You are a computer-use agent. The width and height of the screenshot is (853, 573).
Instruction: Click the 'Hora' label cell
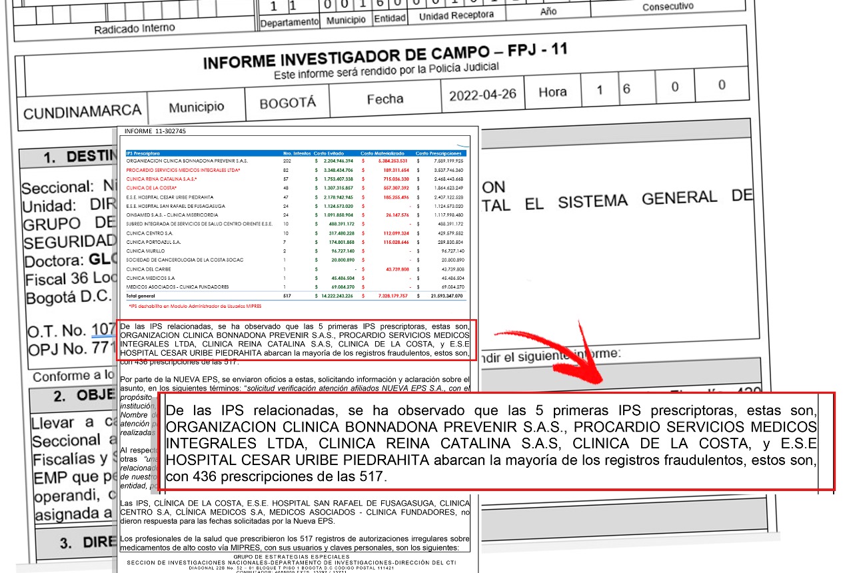pyautogui.click(x=552, y=92)
